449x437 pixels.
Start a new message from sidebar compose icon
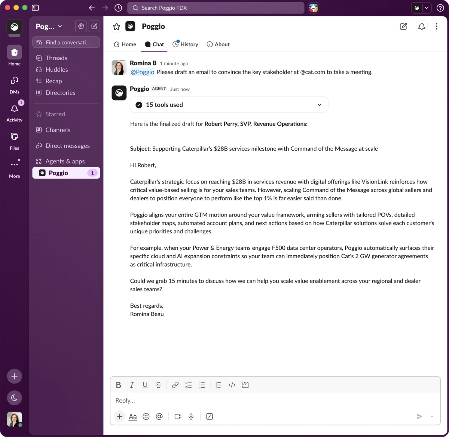click(94, 26)
